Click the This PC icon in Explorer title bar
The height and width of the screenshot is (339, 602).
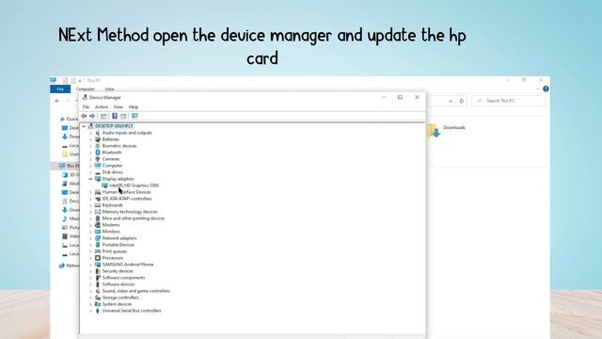(x=53, y=80)
